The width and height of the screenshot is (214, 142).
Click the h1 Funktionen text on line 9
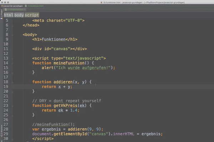pos(53,39)
